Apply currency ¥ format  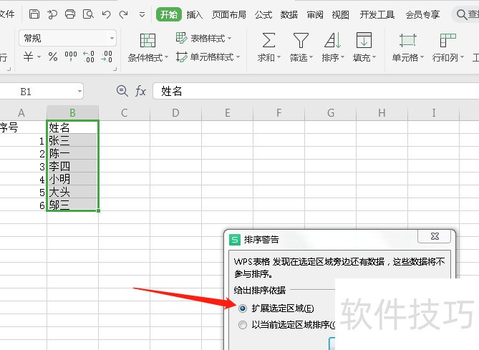point(29,57)
